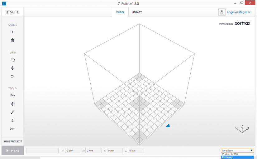Close the Z-Suite window

point(250,3)
